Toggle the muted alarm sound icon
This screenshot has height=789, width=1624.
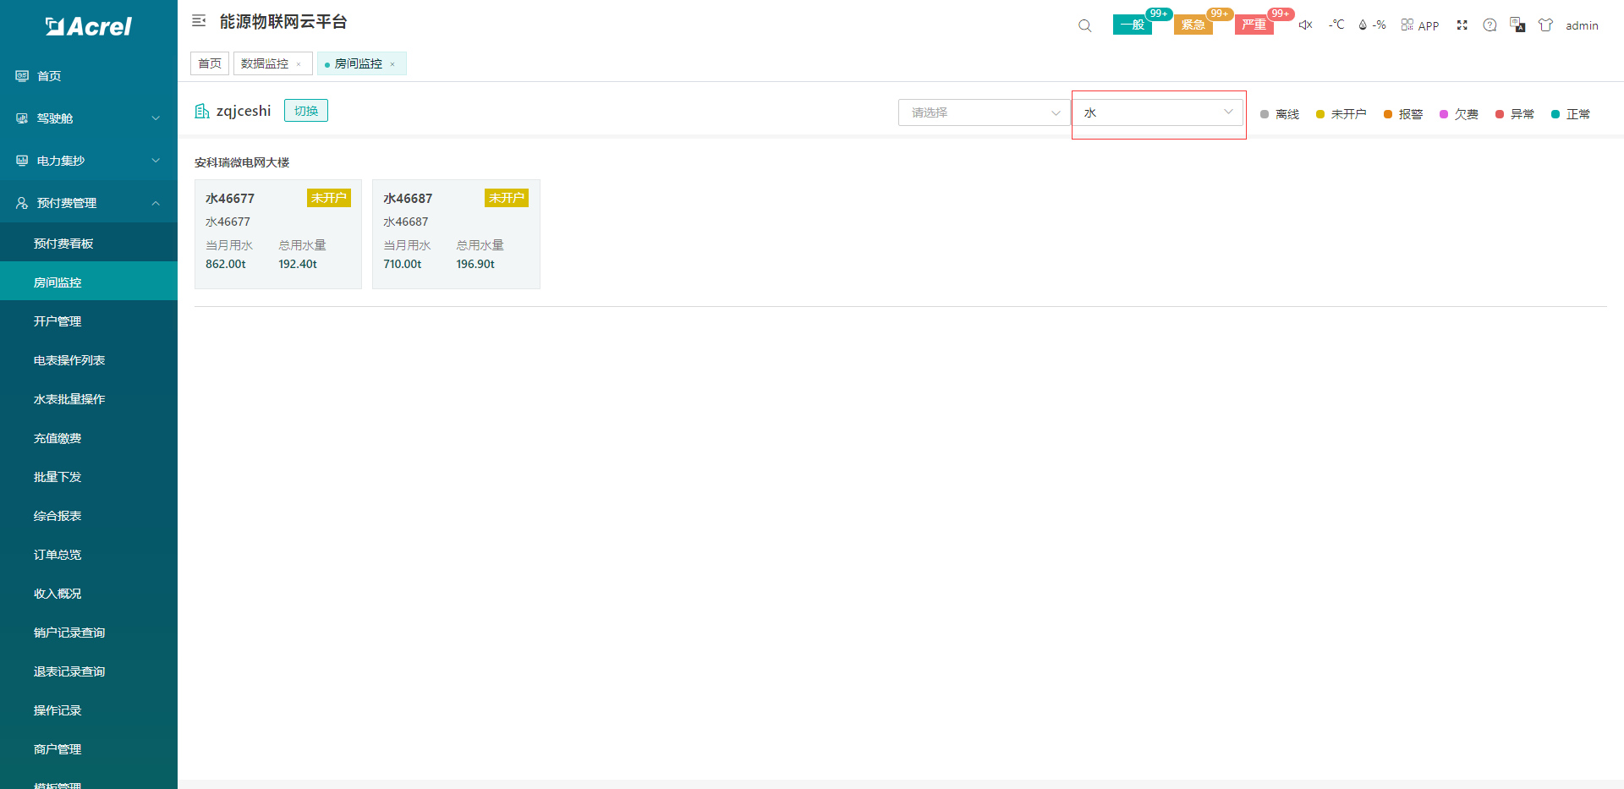pos(1305,25)
